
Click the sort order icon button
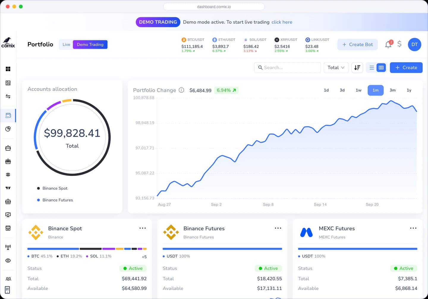pos(357,67)
